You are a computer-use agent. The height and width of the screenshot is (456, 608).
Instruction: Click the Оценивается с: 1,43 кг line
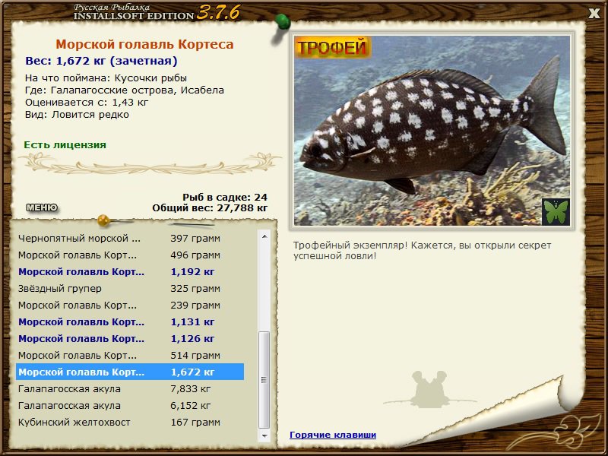[87, 103]
